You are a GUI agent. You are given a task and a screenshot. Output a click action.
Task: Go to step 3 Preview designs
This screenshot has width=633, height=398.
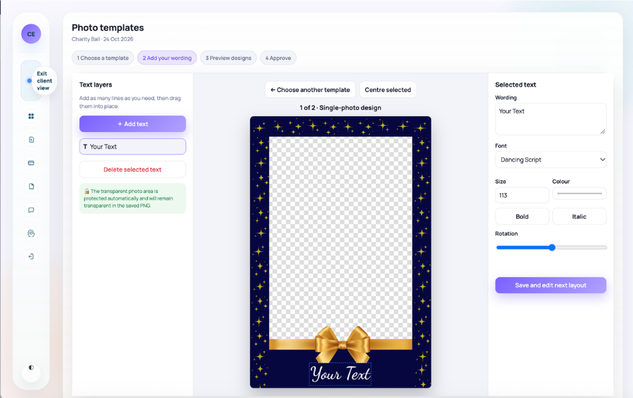[229, 58]
